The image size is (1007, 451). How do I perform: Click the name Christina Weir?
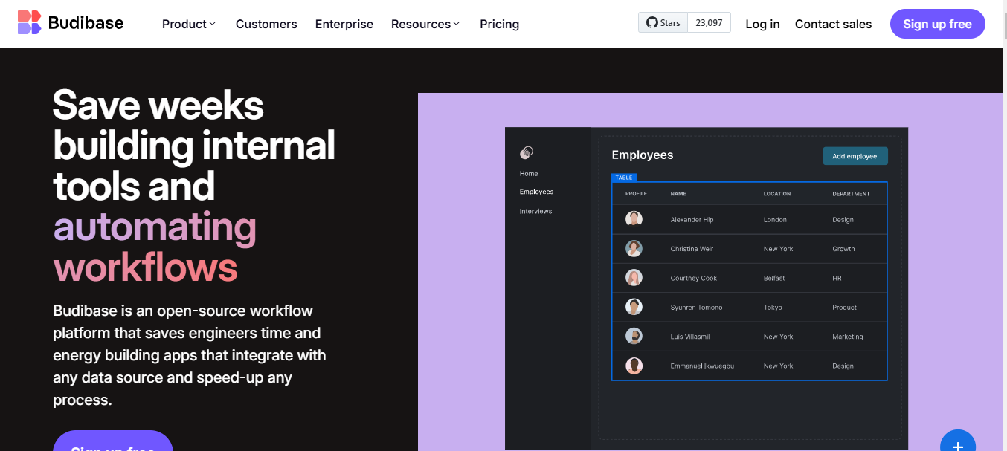692,249
